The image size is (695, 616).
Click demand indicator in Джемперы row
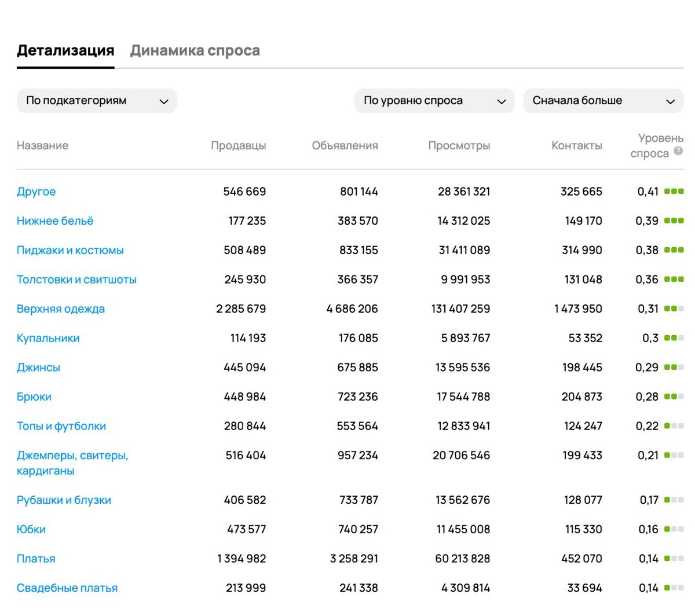tap(674, 455)
